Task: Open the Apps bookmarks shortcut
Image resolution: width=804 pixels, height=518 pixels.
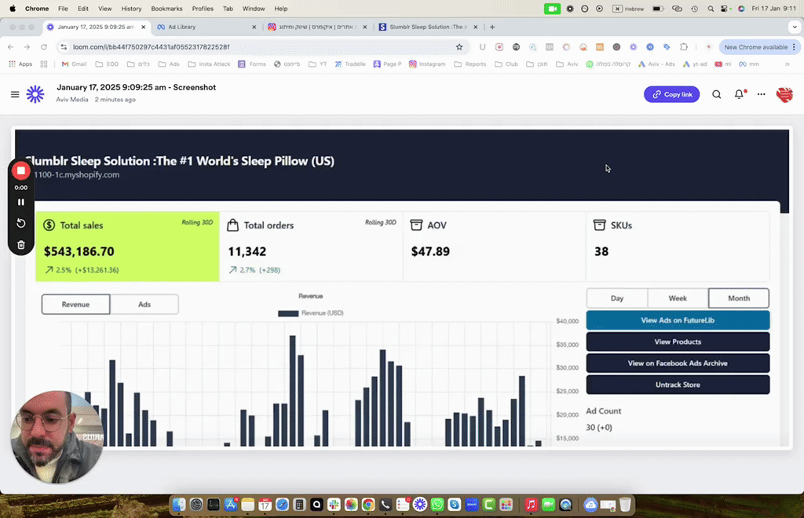Action: [20, 64]
